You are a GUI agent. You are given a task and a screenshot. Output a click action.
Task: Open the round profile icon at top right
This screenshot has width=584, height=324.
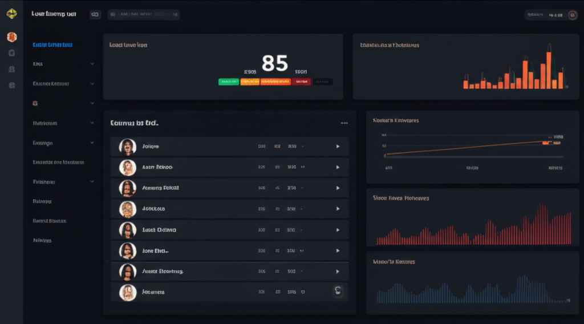573,15
